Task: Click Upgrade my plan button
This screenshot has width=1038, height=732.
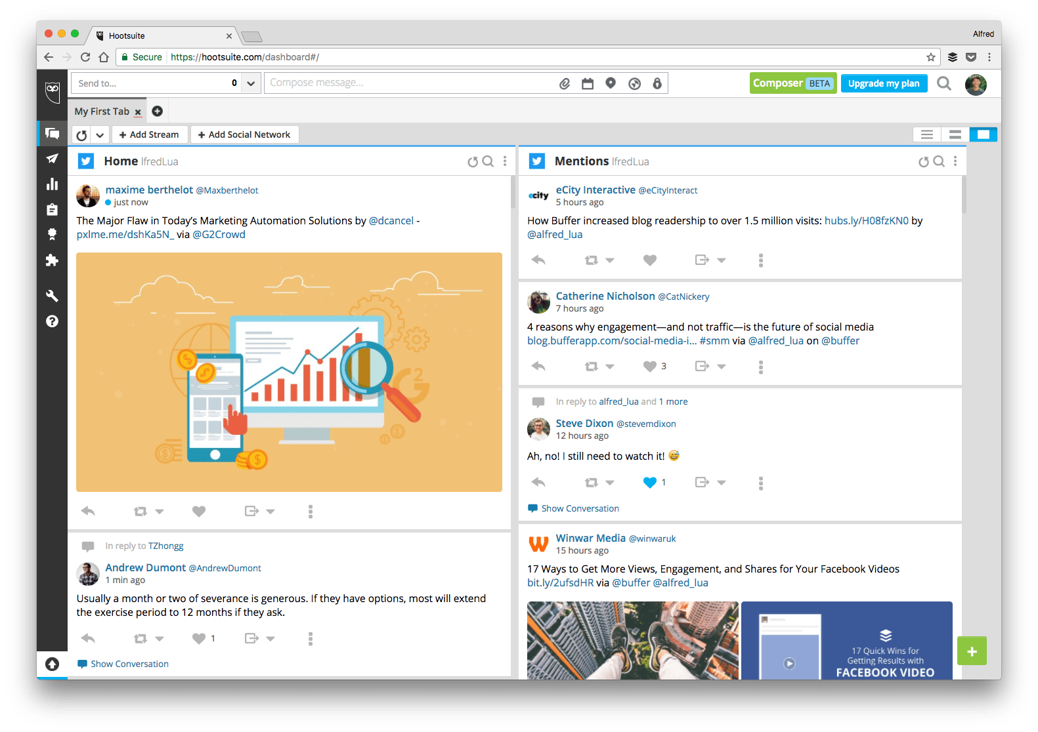Action: [884, 83]
